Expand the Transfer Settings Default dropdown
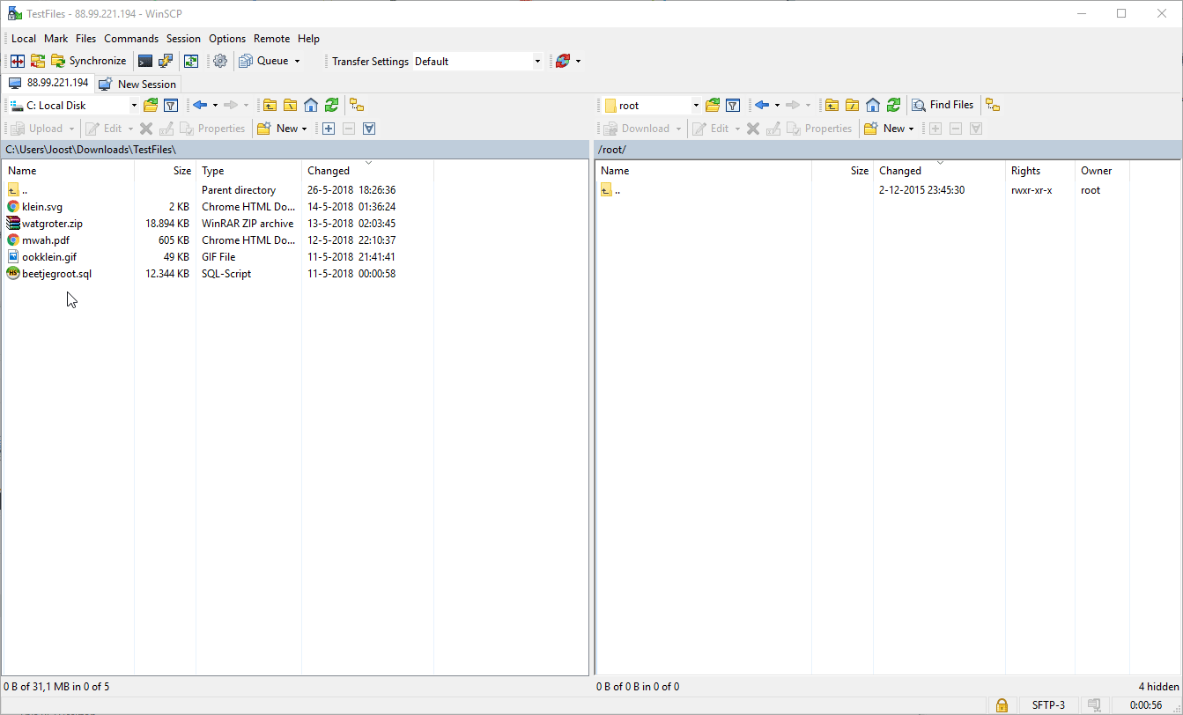This screenshot has width=1183, height=715. (537, 62)
